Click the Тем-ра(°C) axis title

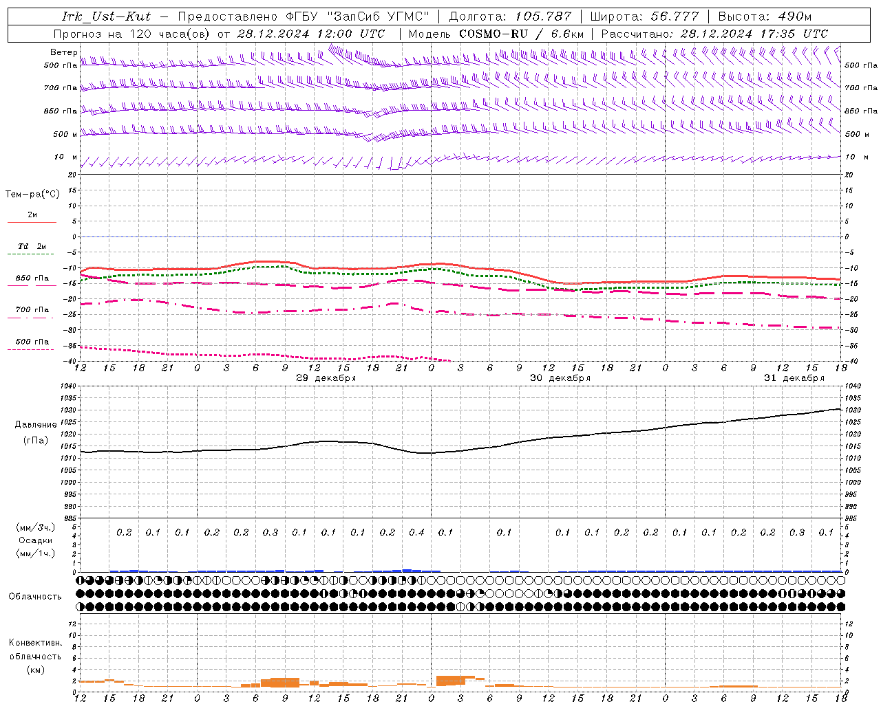pyautogui.click(x=32, y=195)
